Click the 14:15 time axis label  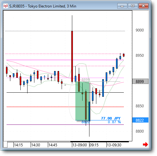[18, 145]
